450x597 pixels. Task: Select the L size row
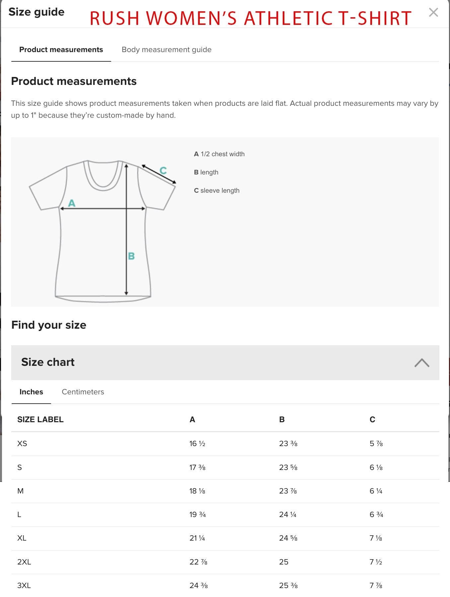(x=19, y=514)
